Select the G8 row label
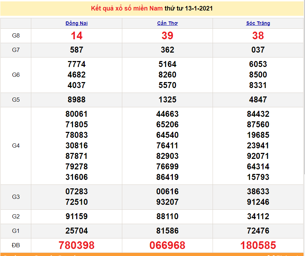The width and height of the screenshot is (305, 256). click(x=16, y=35)
